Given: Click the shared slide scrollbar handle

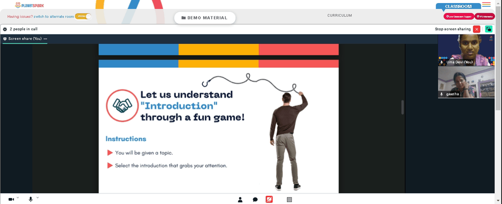Looking at the screenshot, I should 403,108.
